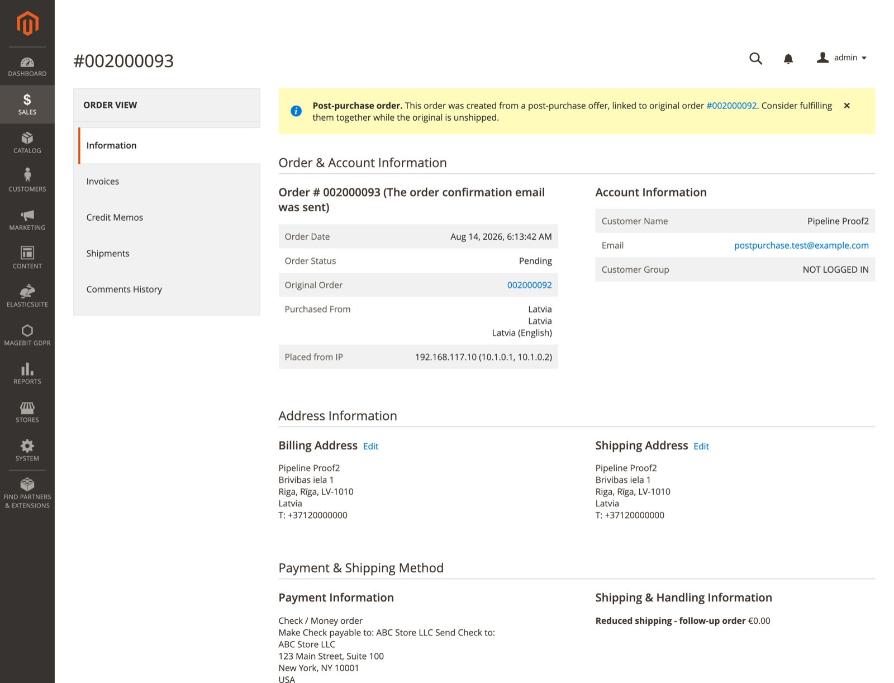Edit the Billing Address

370,446
